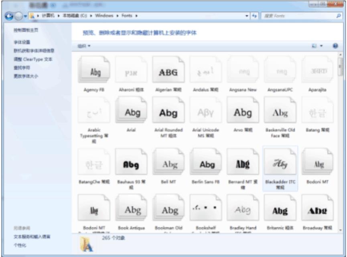Open the blue Help button in toolbar
The image size is (347, 257).
[335, 46]
